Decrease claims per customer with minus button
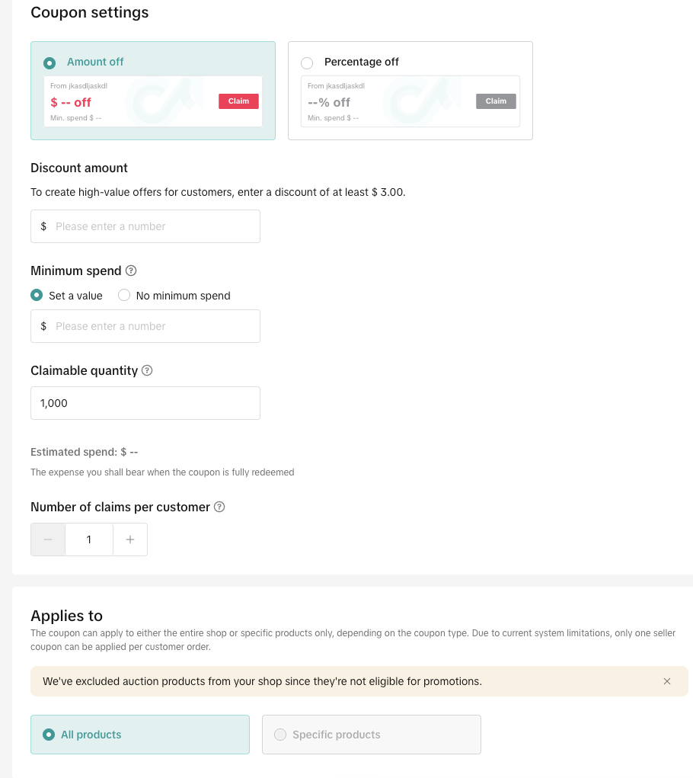 click(48, 539)
